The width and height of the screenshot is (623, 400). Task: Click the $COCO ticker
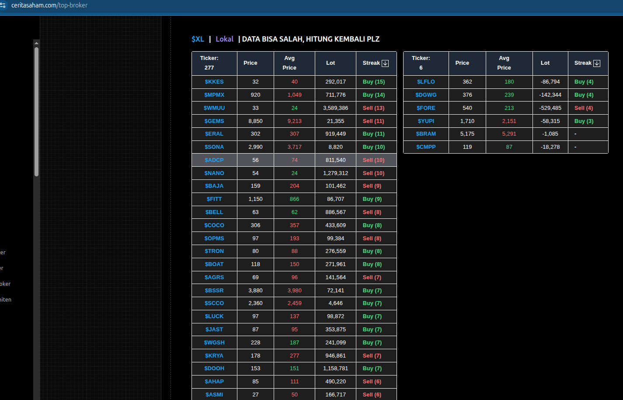tap(214, 225)
